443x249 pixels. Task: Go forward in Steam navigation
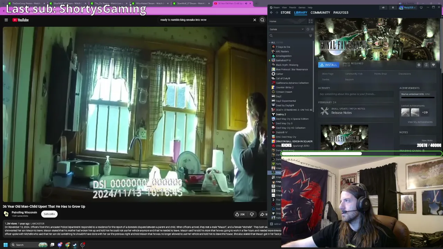click(276, 12)
